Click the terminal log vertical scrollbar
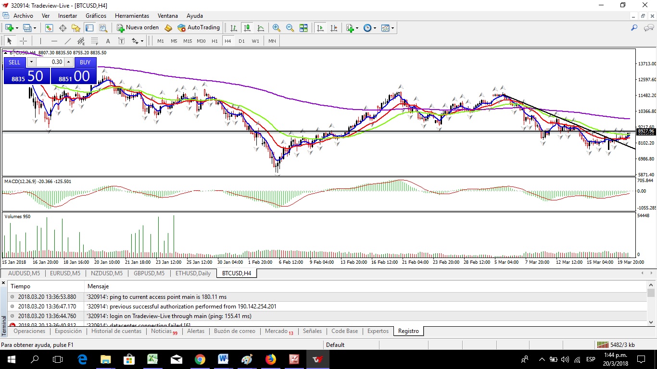Image resolution: width=657 pixels, height=369 pixels. point(651,304)
